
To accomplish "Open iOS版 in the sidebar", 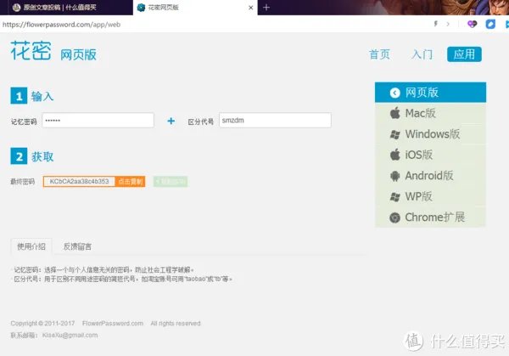I will tap(430, 155).
